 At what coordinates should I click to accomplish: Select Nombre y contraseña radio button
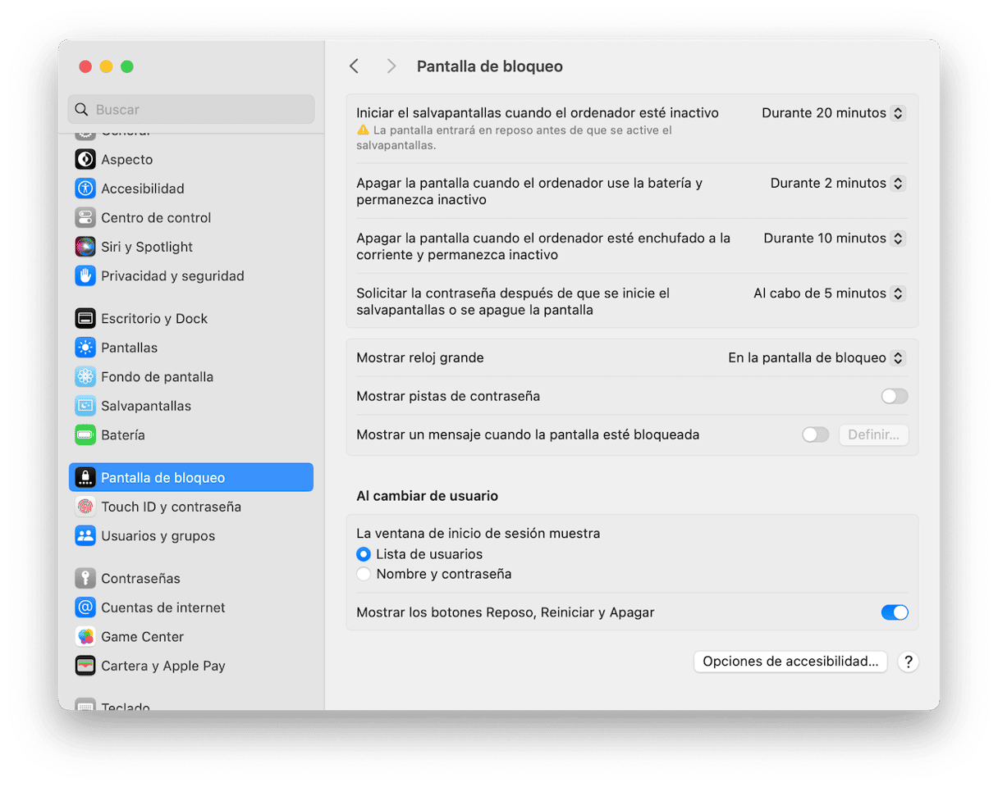point(364,574)
